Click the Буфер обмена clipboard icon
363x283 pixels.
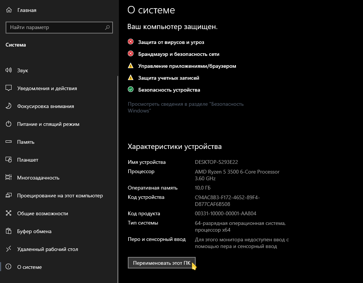[9, 231]
